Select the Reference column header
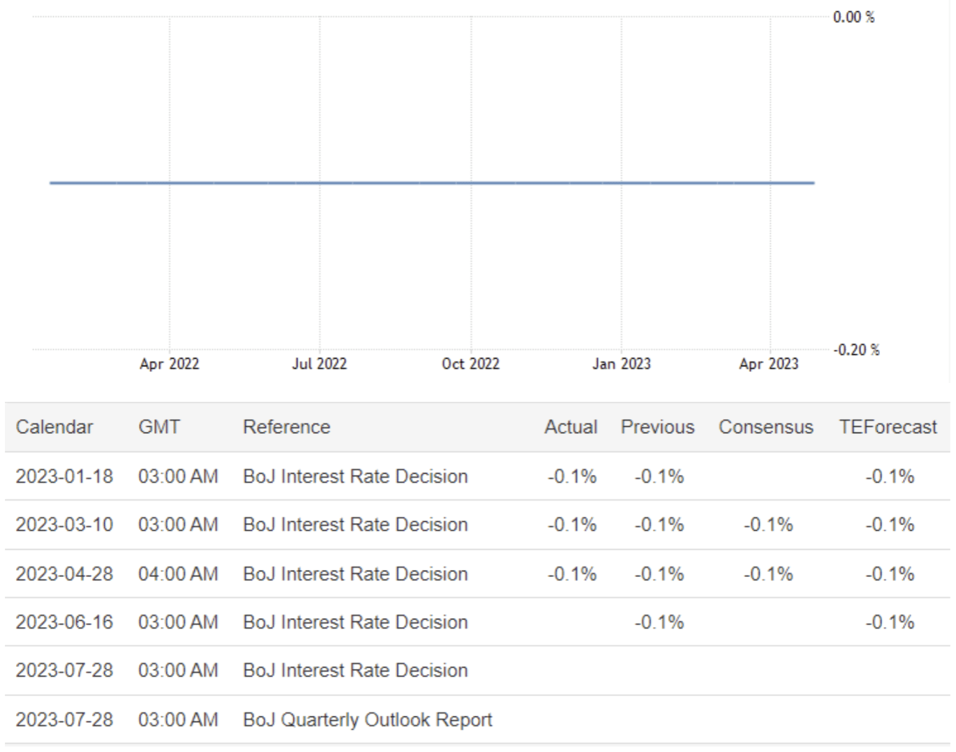 286,427
